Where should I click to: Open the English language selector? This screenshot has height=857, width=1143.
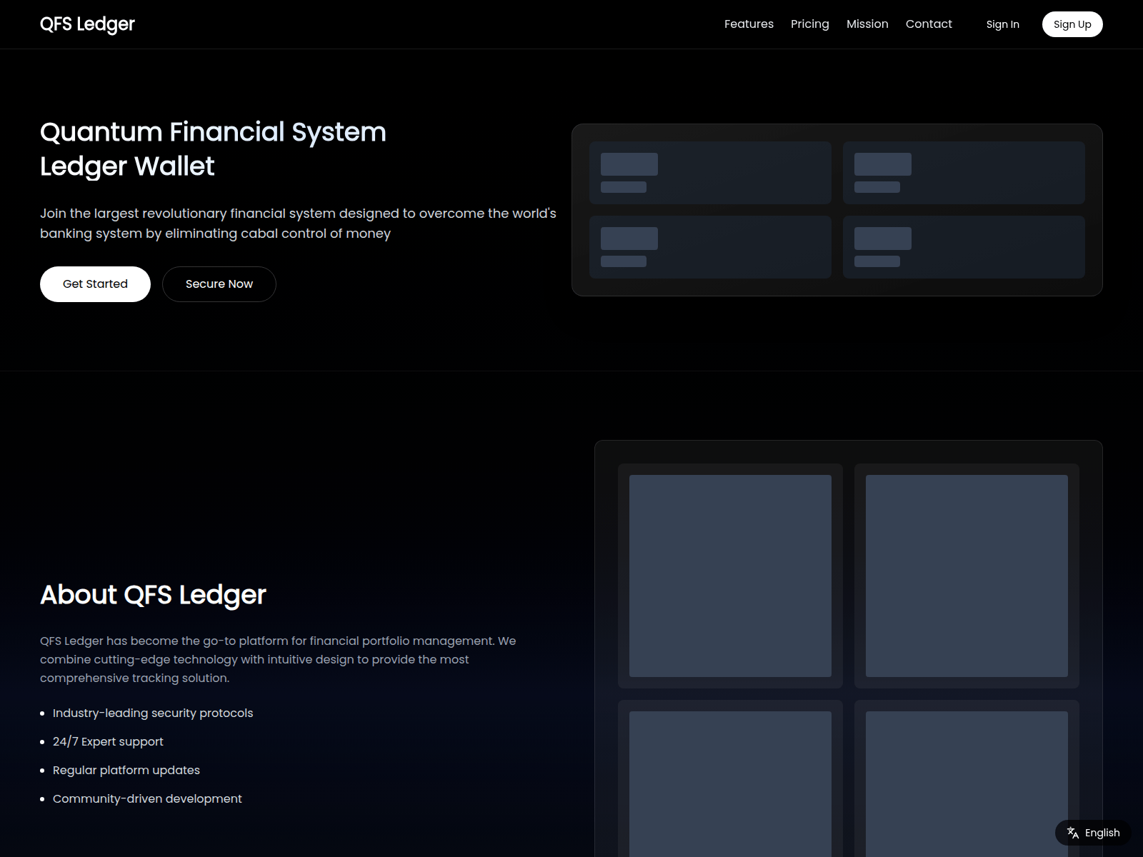click(1093, 833)
